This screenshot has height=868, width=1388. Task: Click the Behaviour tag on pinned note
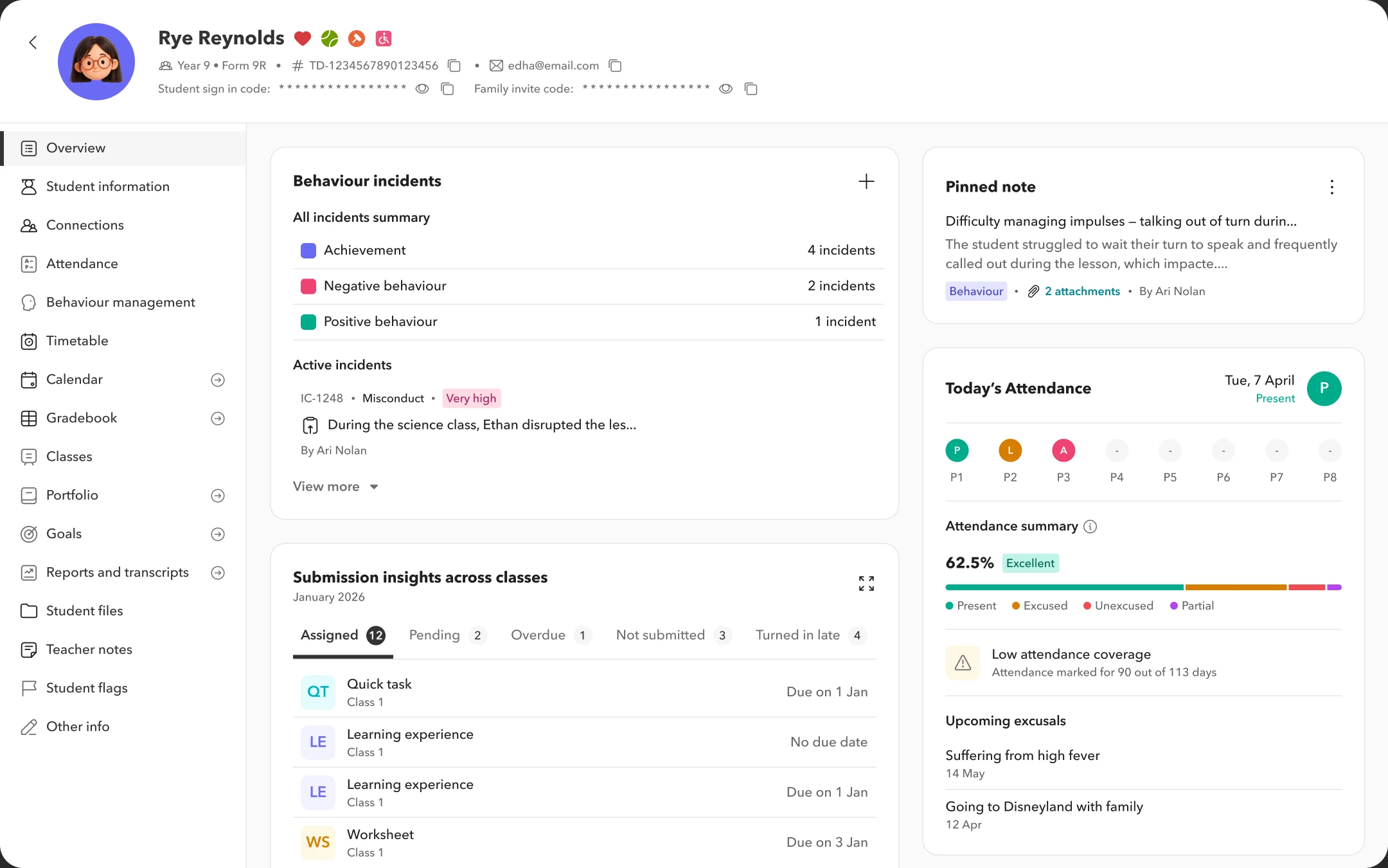[976, 291]
